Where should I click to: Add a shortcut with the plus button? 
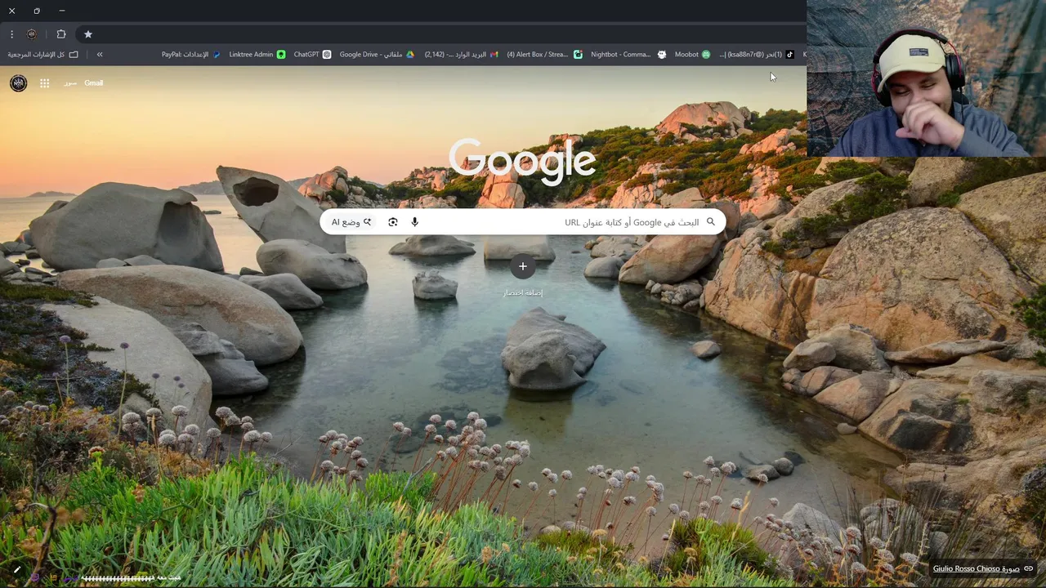pyautogui.click(x=523, y=266)
